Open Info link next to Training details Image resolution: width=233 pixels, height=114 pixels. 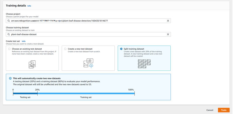point(29,6)
